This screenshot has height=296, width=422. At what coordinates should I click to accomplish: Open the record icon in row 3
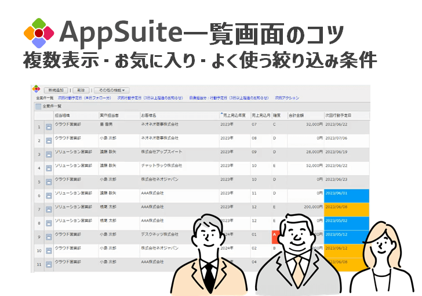pyautogui.click(x=49, y=154)
